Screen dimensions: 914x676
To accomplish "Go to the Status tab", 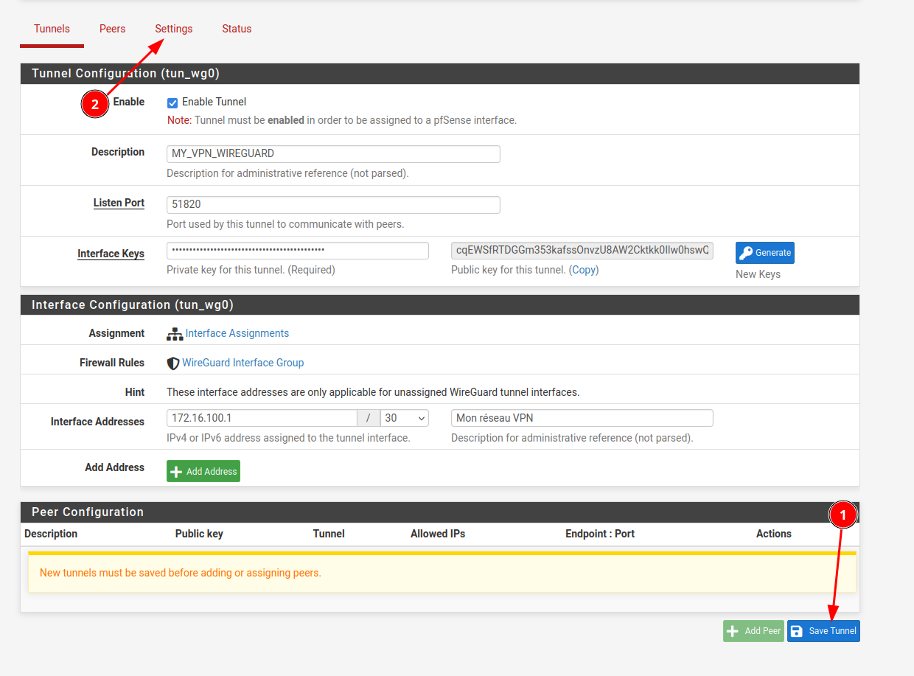I will pos(237,29).
